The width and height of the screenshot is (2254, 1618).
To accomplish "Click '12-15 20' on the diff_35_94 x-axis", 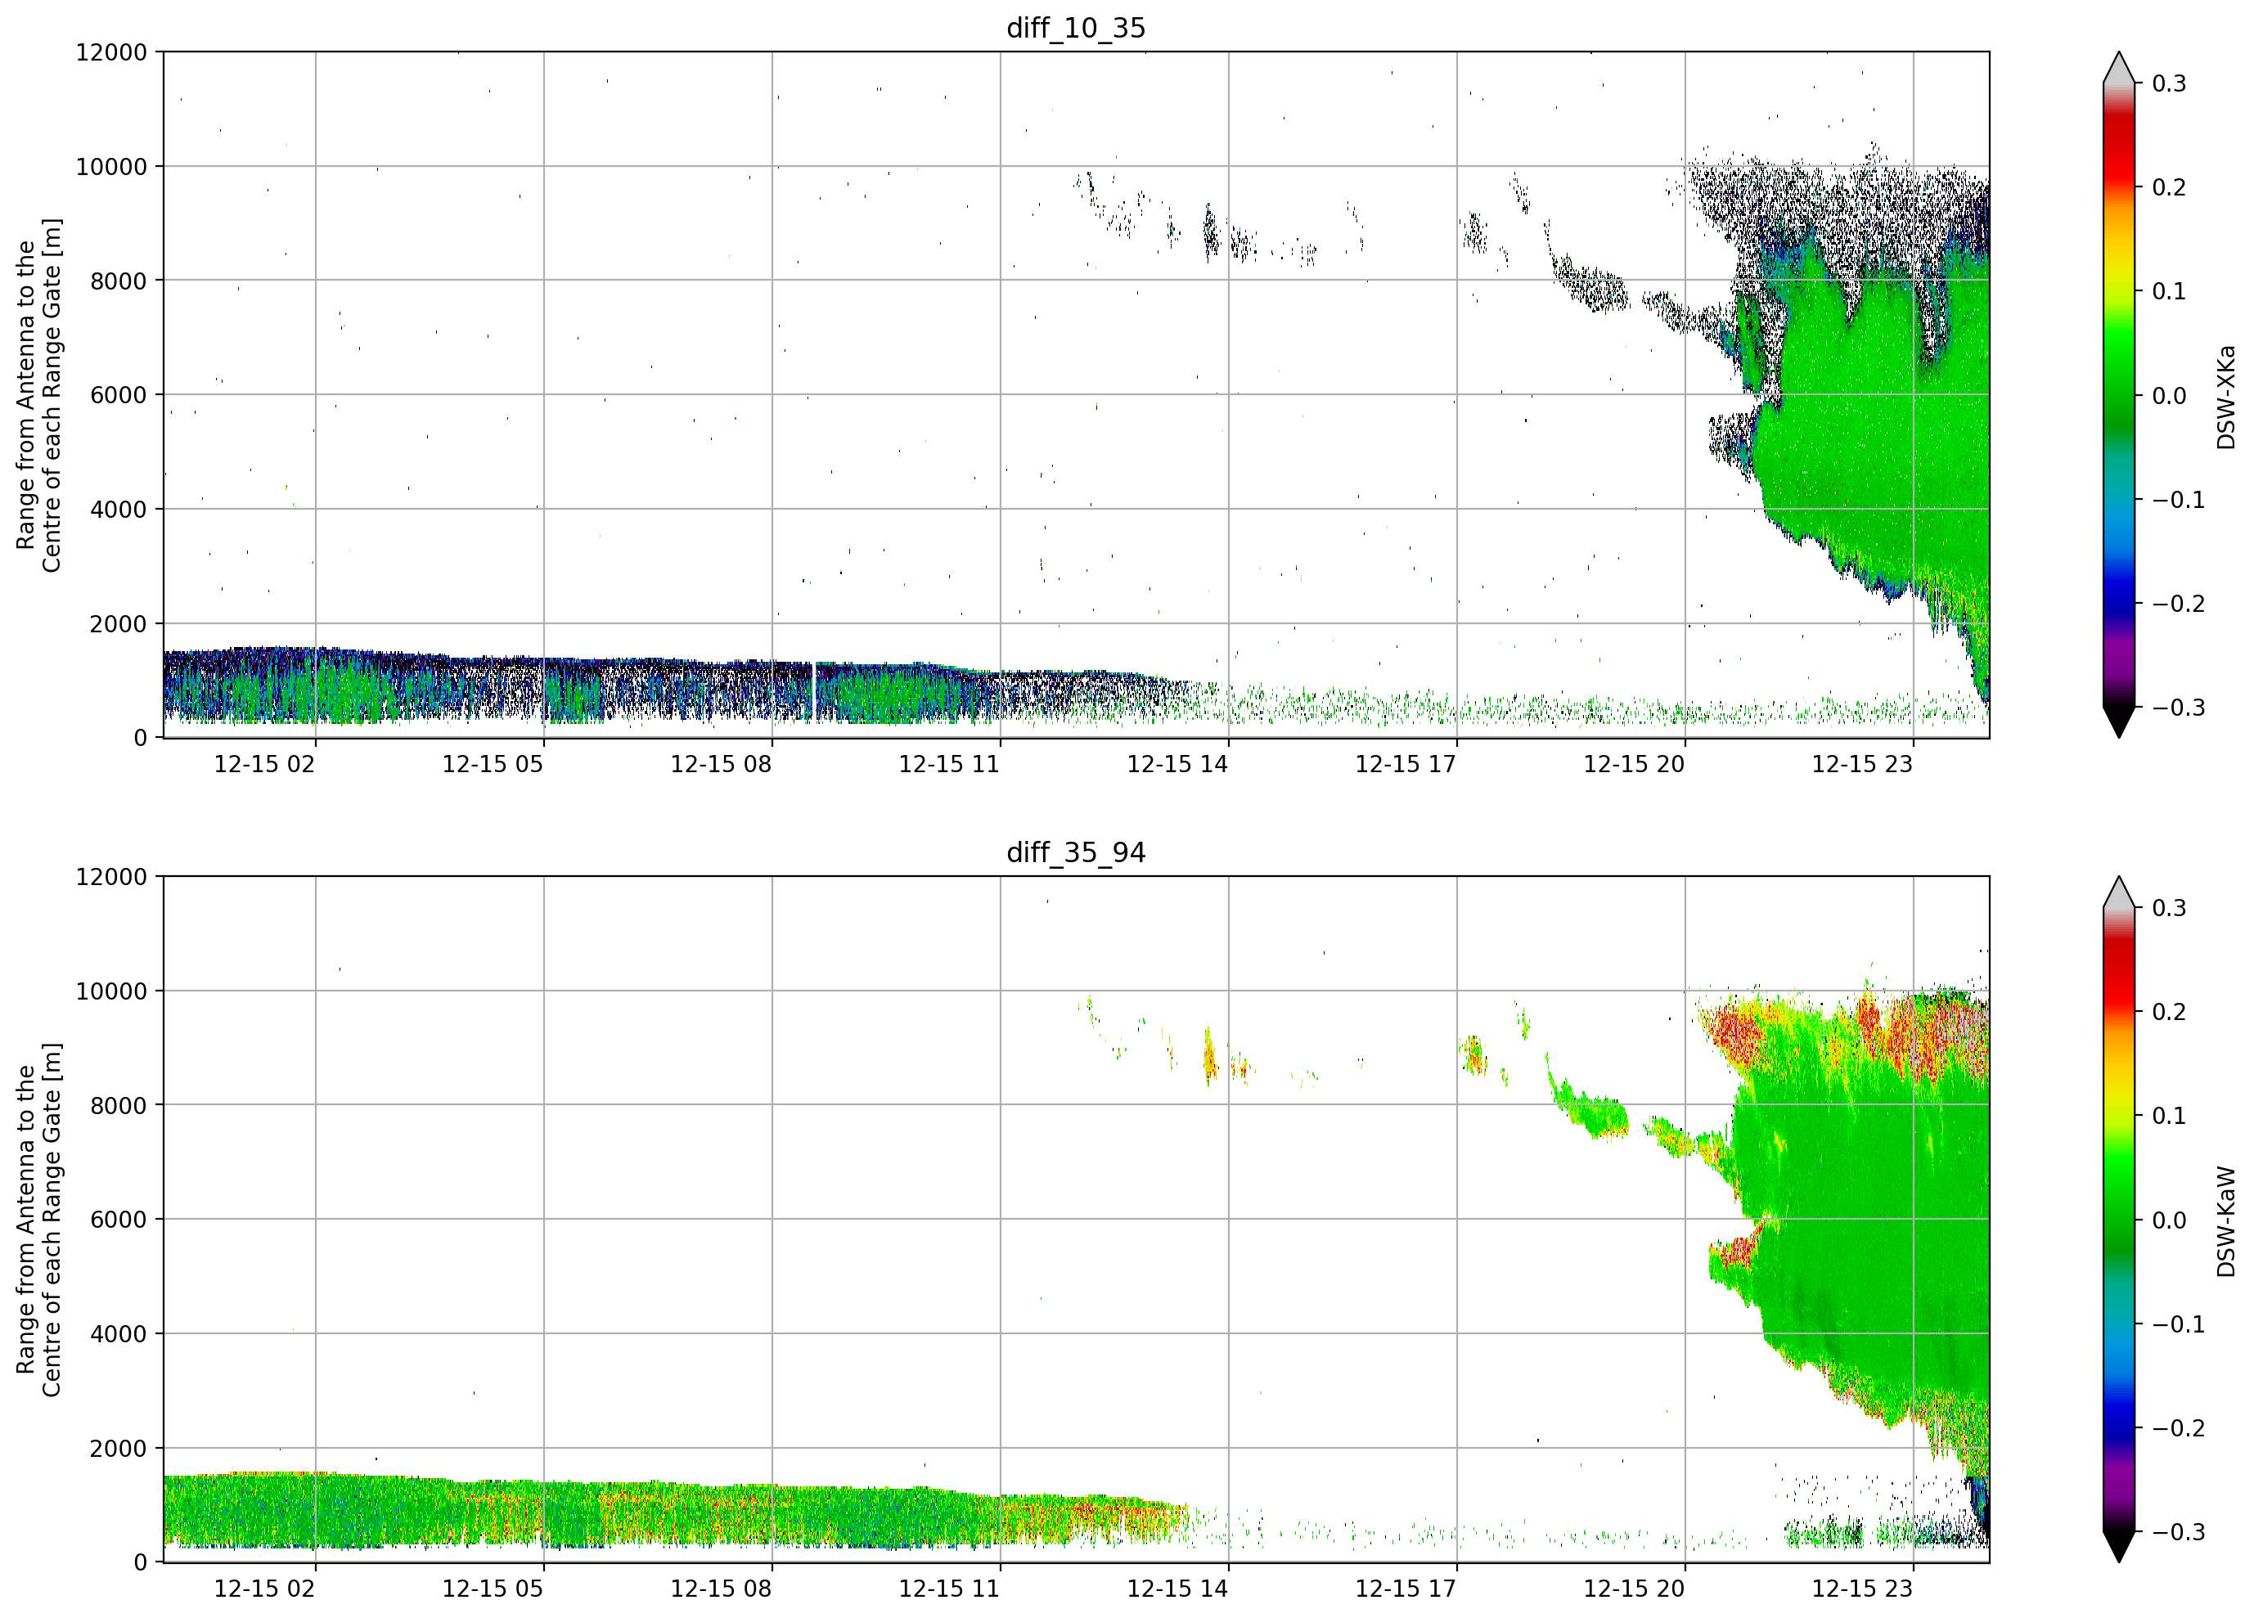I will coord(1634,1589).
